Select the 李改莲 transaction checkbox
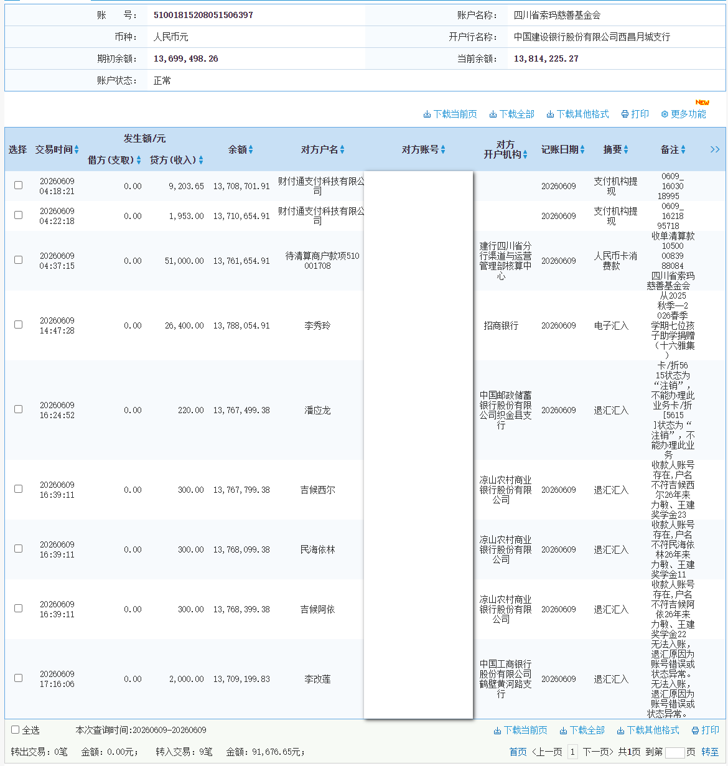 [x=18, y=678]
